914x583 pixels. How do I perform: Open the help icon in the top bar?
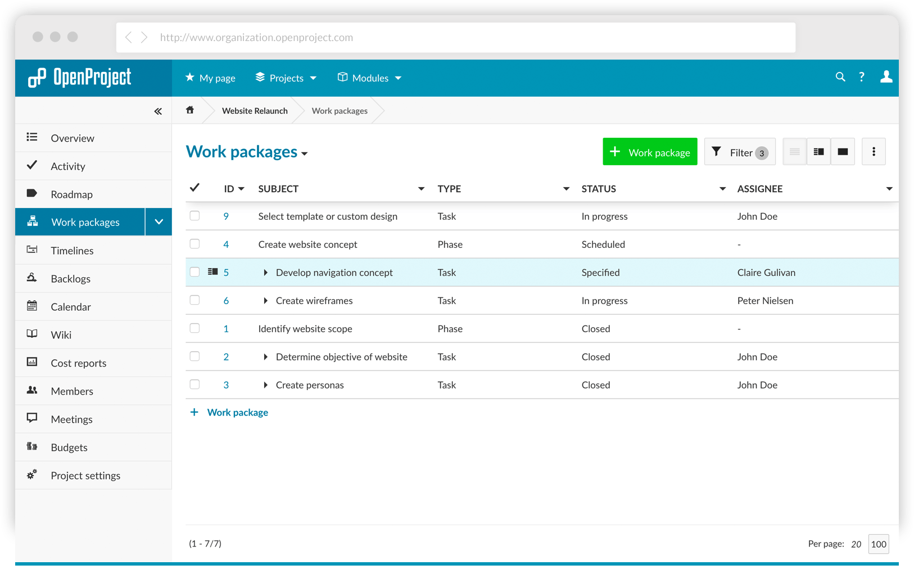click(862, 77)
